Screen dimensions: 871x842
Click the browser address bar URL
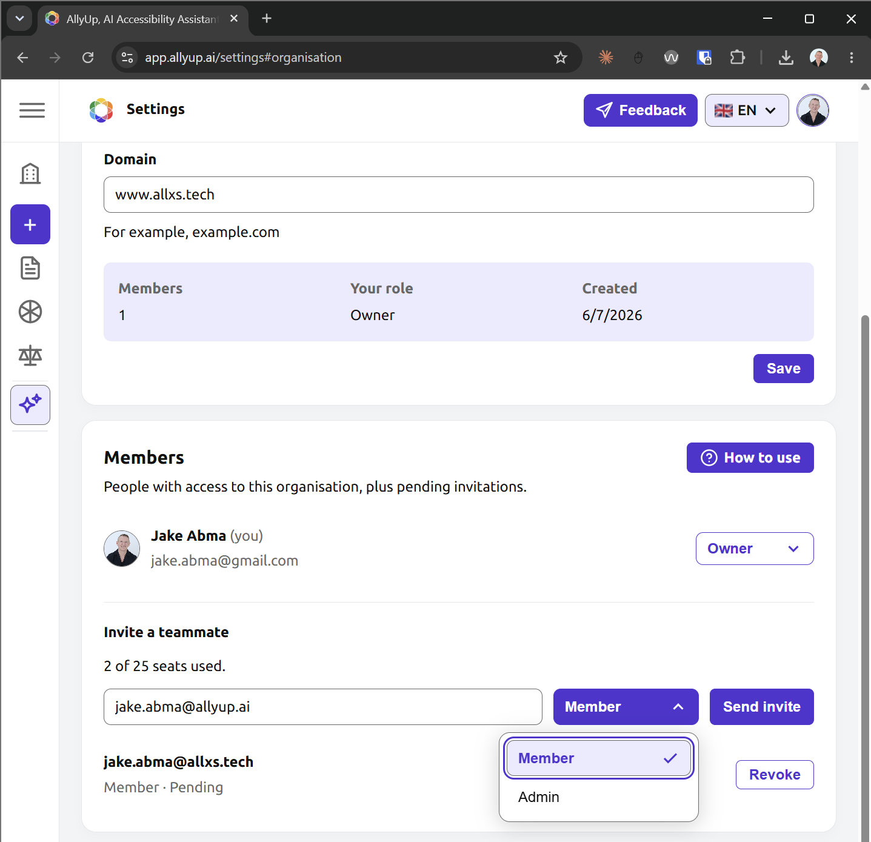[243, 58]
